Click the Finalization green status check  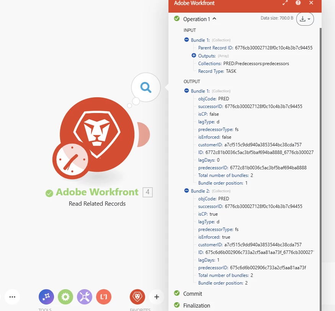click(177, 305)
